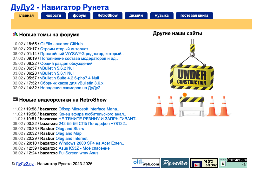Click the retro show banner badge
This screenshot has width=263, height=180.
(204, 163)
